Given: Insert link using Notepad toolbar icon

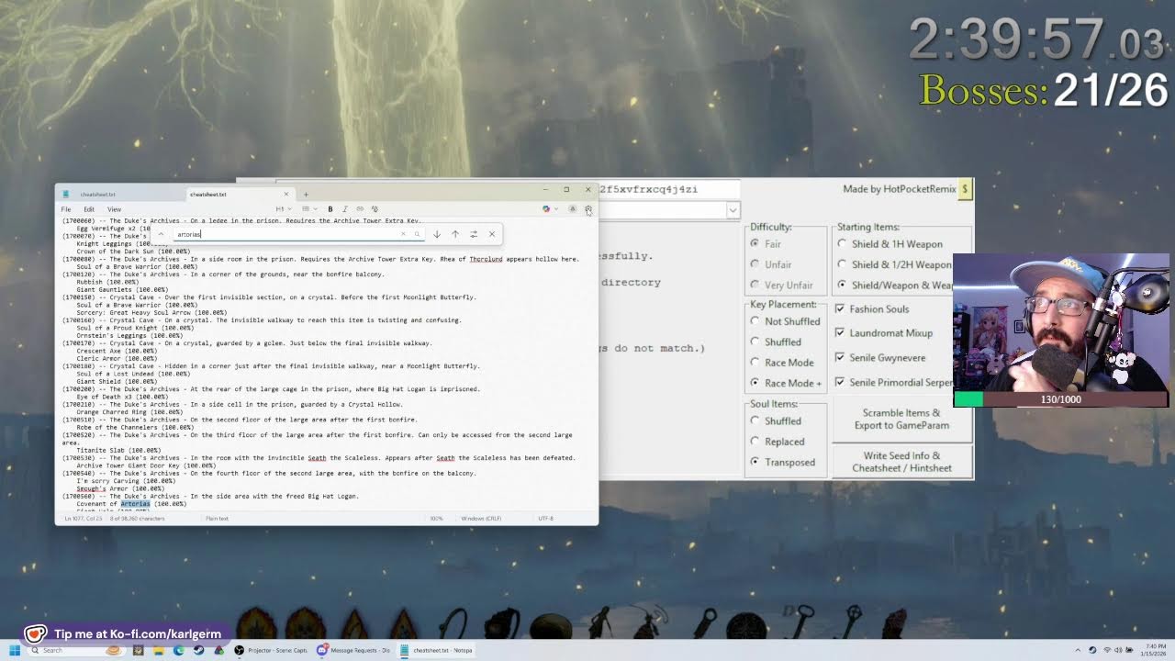Looking at the screenshot, I should [x=360, y=209].
